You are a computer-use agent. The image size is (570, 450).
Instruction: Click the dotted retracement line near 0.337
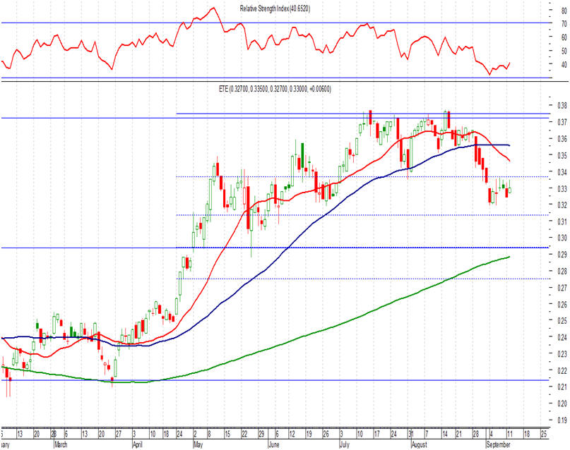[x=364, y=177]
